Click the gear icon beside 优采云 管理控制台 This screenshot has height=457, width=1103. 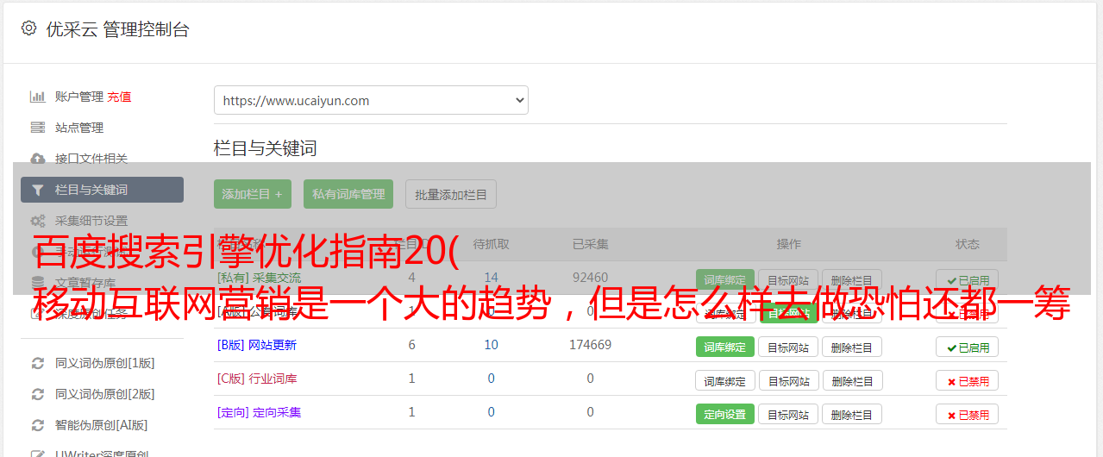pos(28,28)
